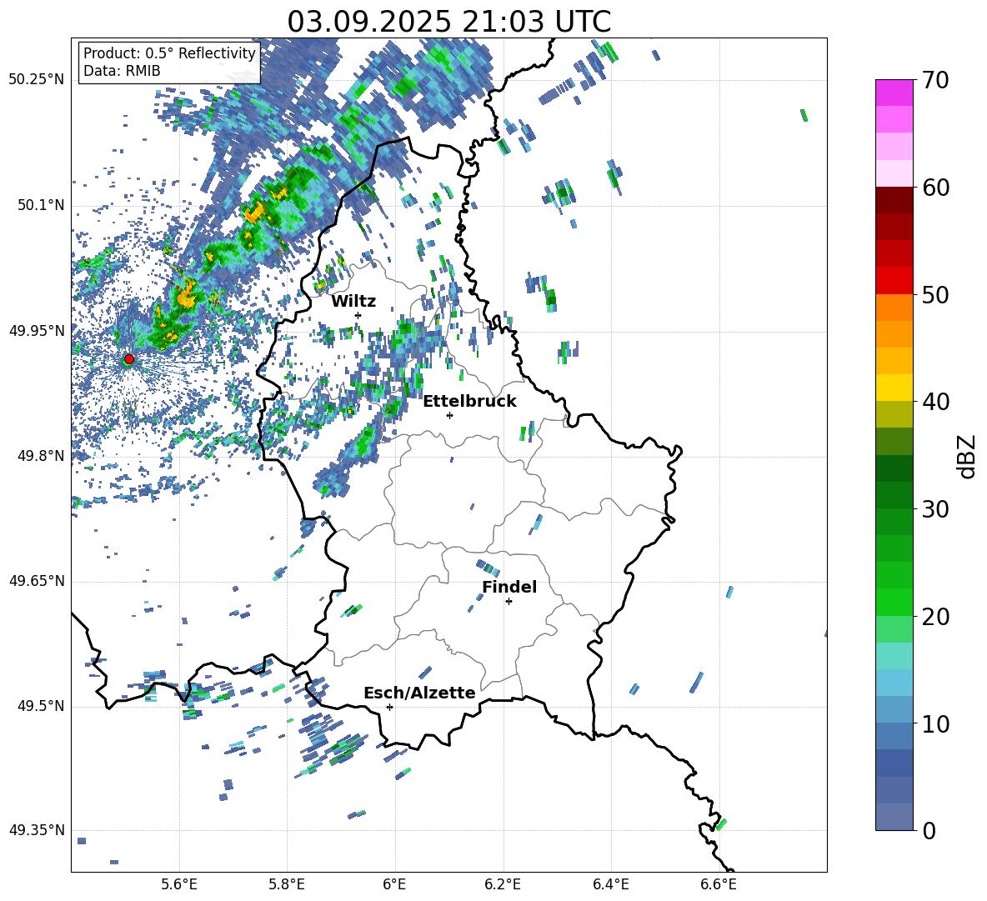
Task: Pick the magenta swatch atop the colorbar
Action: pos(894,93)
